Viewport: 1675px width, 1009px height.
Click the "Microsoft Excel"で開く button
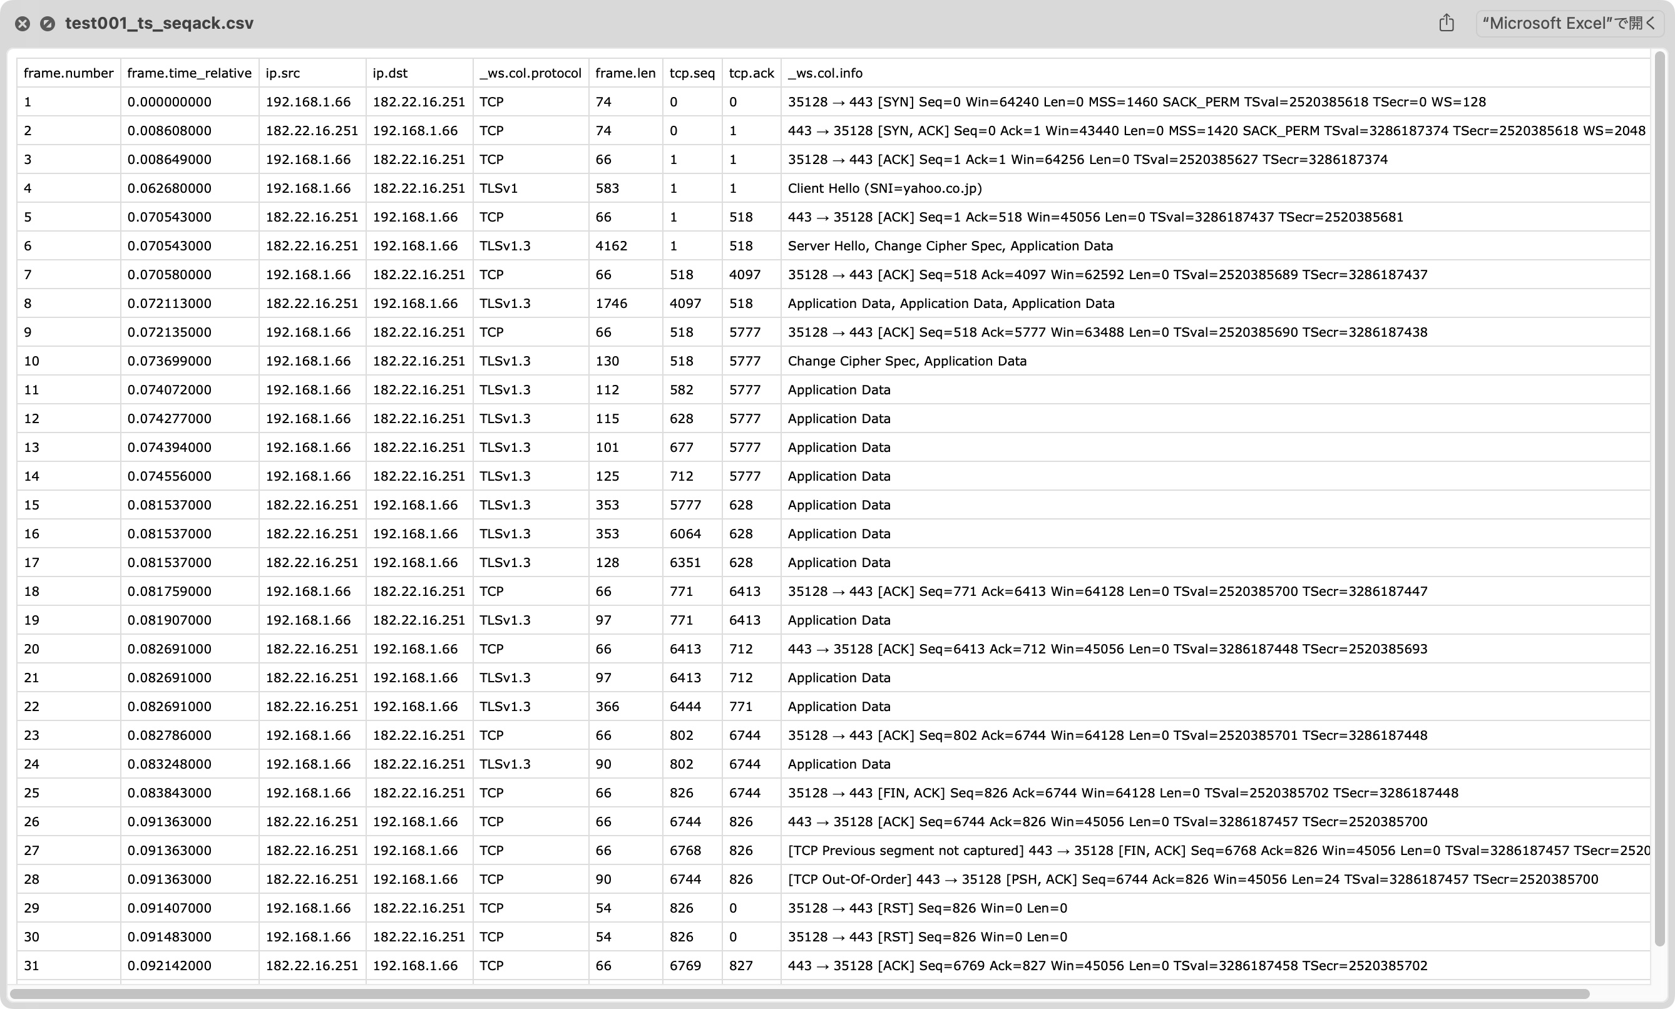(1569, 23)
